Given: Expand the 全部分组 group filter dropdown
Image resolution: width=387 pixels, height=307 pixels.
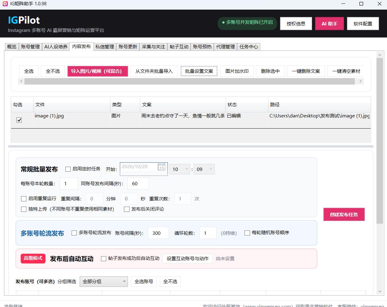Looking at the screenshot, I should [104, 281].
